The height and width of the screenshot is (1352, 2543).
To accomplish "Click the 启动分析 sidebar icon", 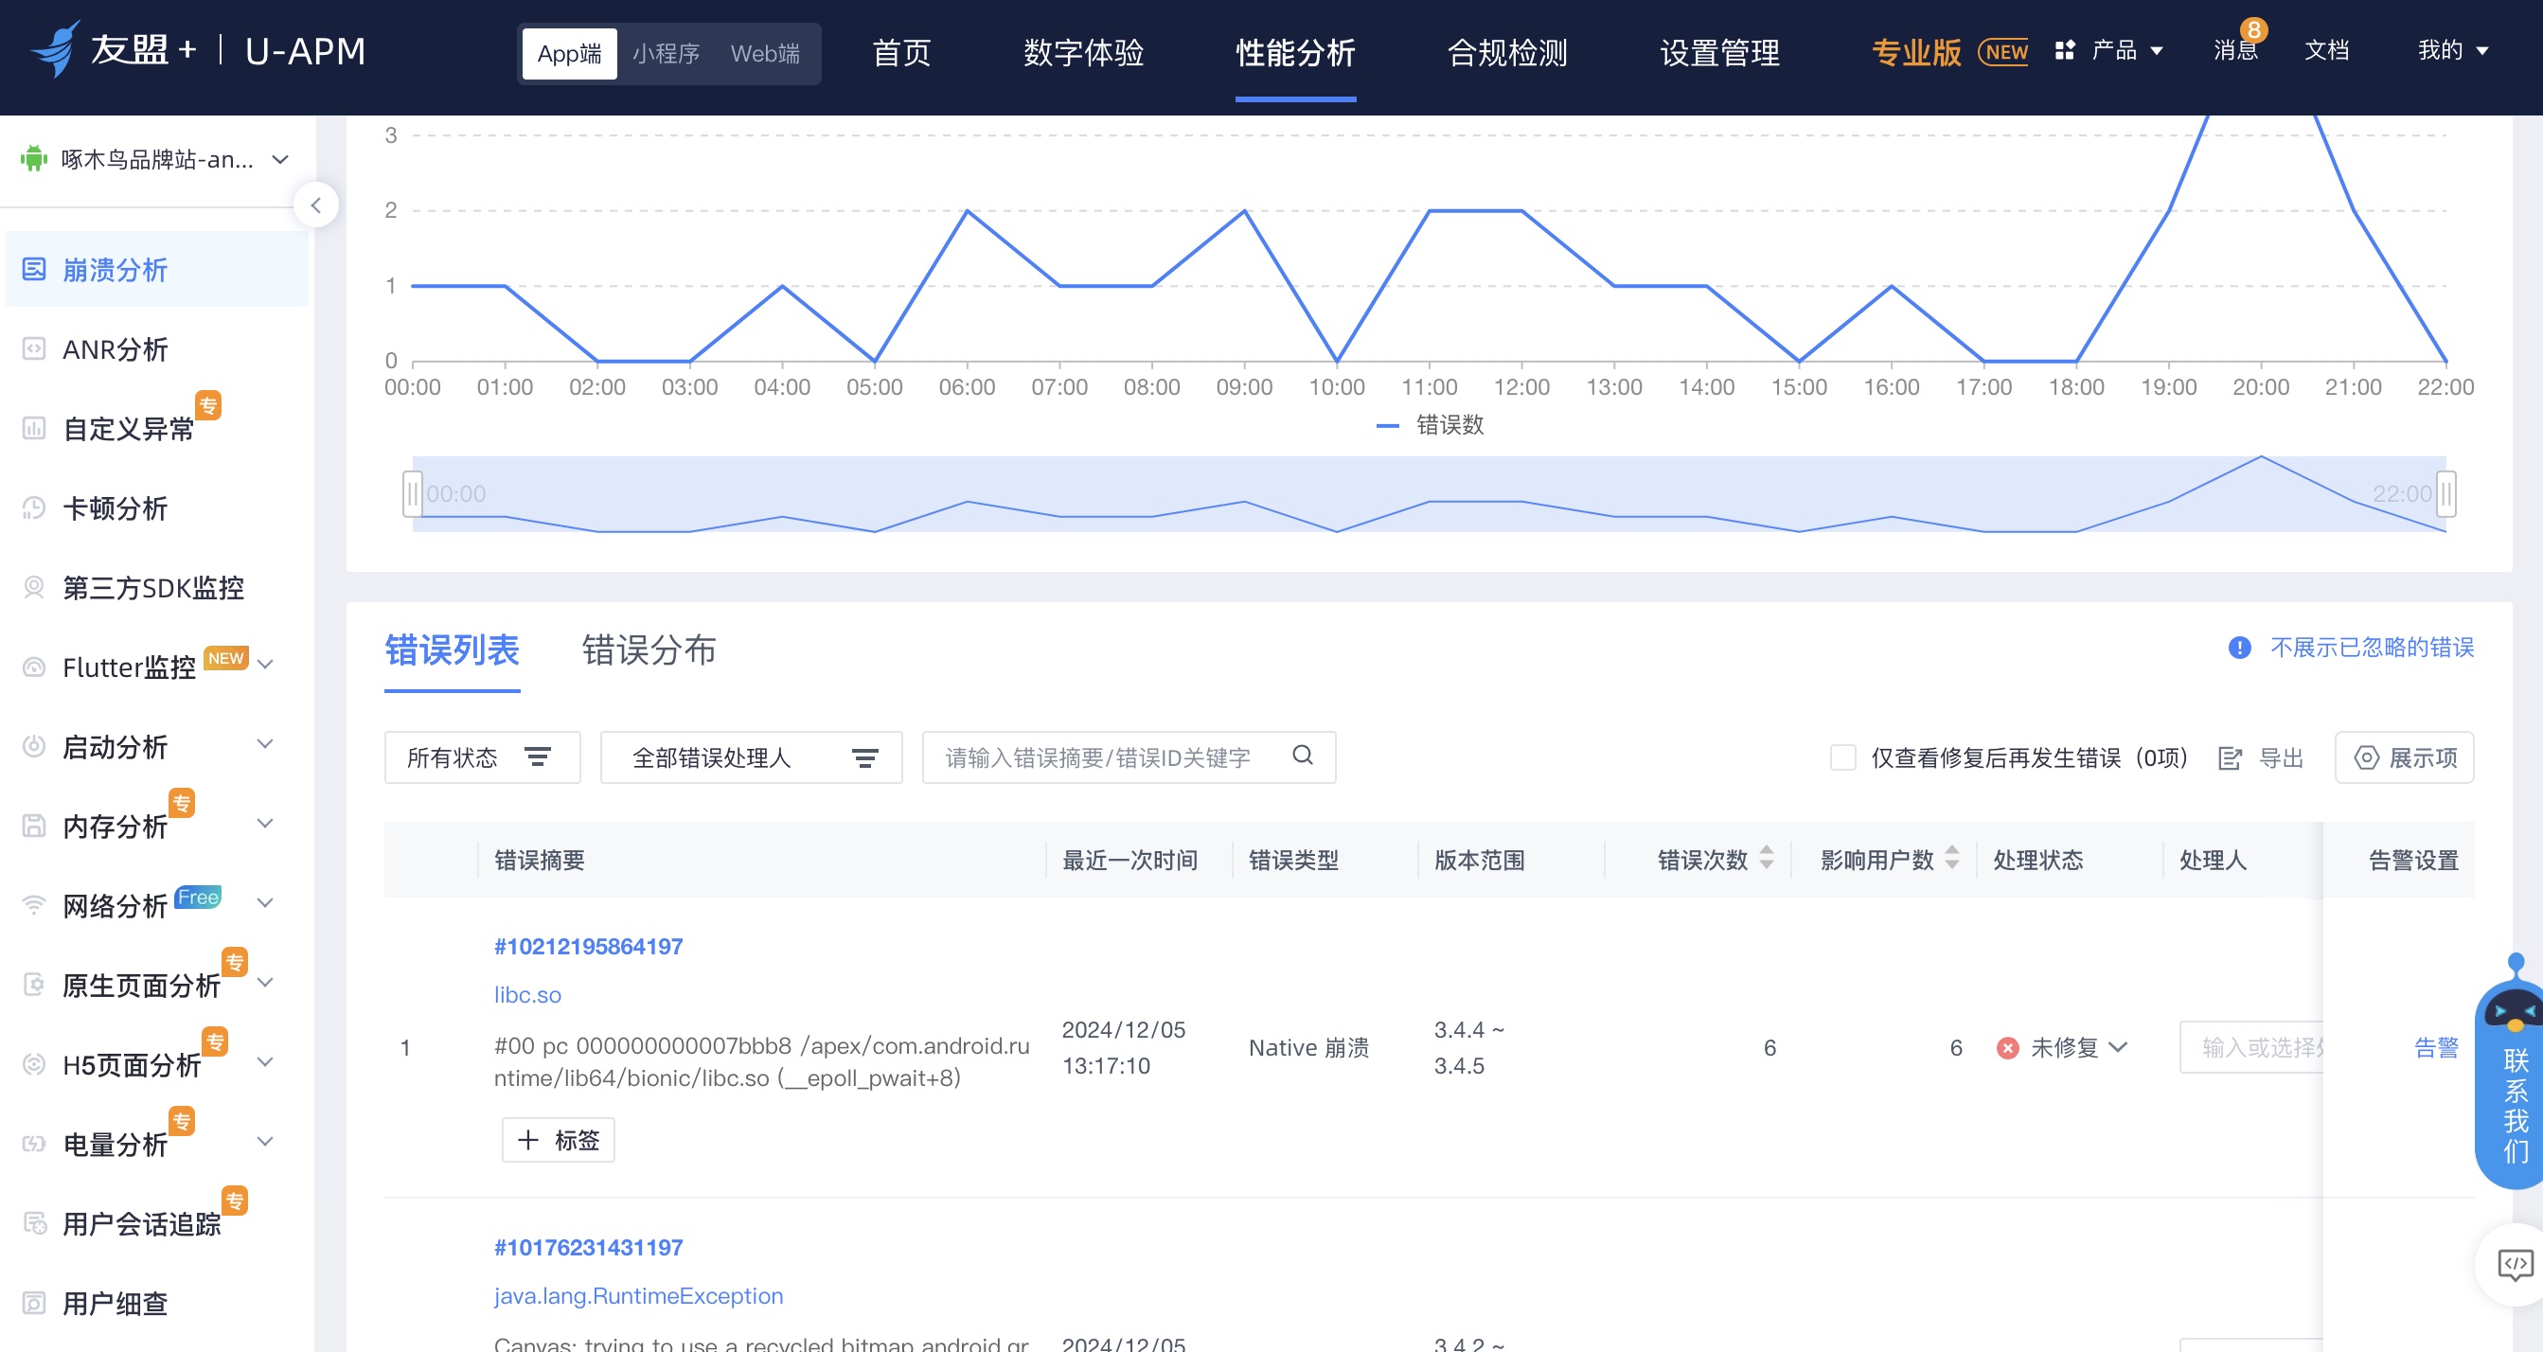I will pos(33,746).
